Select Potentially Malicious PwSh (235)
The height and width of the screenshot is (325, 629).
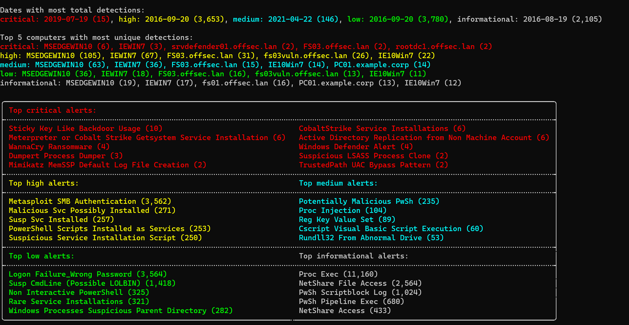pyautogui.click(x=369, y=201)
